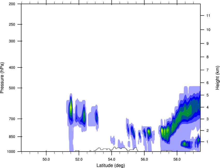
Task: Pick the 11 km height tick label
Action: point(208,16)
